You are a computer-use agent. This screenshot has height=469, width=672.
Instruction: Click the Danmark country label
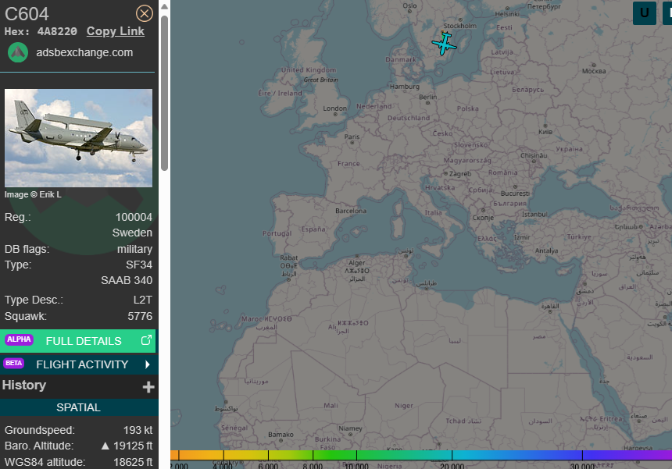tap(401, 59)
